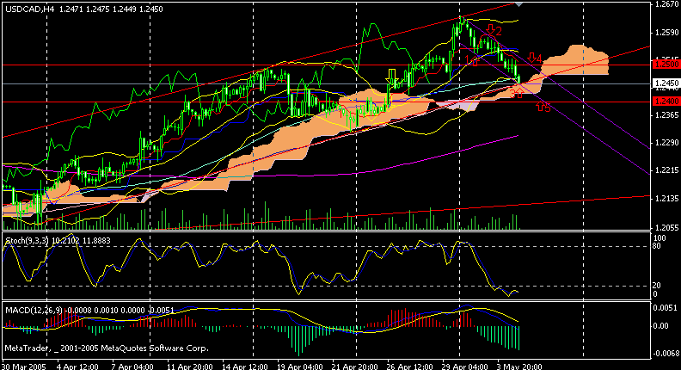Image resolution: width=681 pixels, height=370 pixels.
Task: Click the 14 Apr 12:00 time label
Action: [x=245, y=365]
